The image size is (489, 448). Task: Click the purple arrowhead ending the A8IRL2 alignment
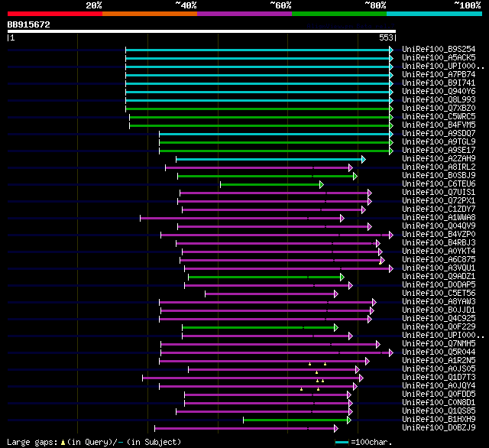pos(351,168)
